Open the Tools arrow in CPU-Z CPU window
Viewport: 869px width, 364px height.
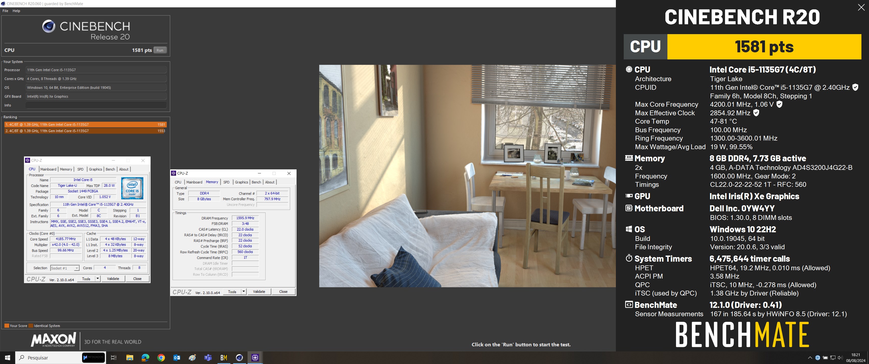98,279
